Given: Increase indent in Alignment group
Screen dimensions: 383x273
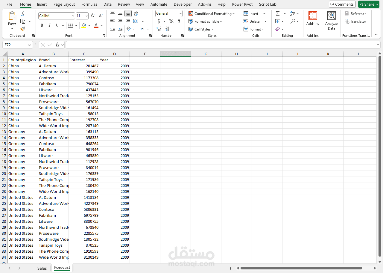Looking at the screenshot, I should pos(120,29).
